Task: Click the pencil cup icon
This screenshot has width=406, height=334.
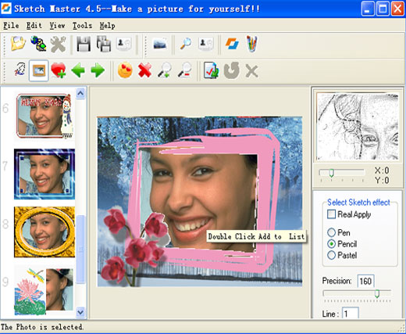Action: click(x=251, y=44)
